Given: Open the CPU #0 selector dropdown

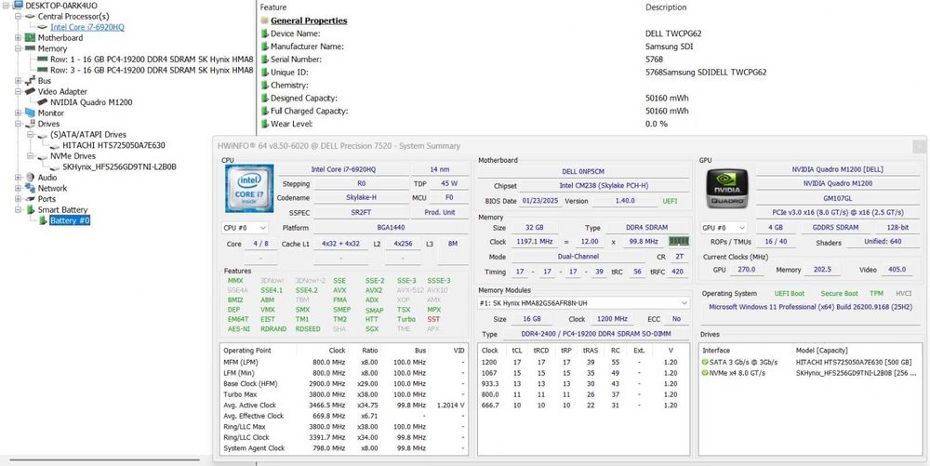Looking at the screenshot, I should coord(245,228).
